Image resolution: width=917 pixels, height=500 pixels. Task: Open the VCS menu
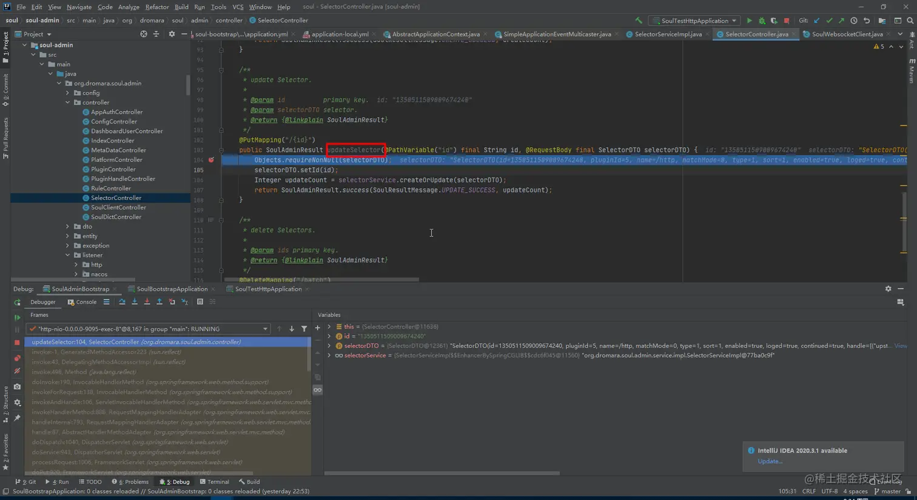tap(238, 7)
